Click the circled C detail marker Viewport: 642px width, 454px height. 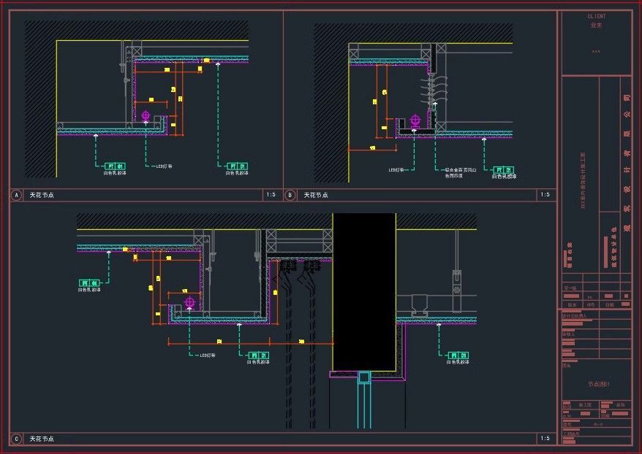point(16,439)
